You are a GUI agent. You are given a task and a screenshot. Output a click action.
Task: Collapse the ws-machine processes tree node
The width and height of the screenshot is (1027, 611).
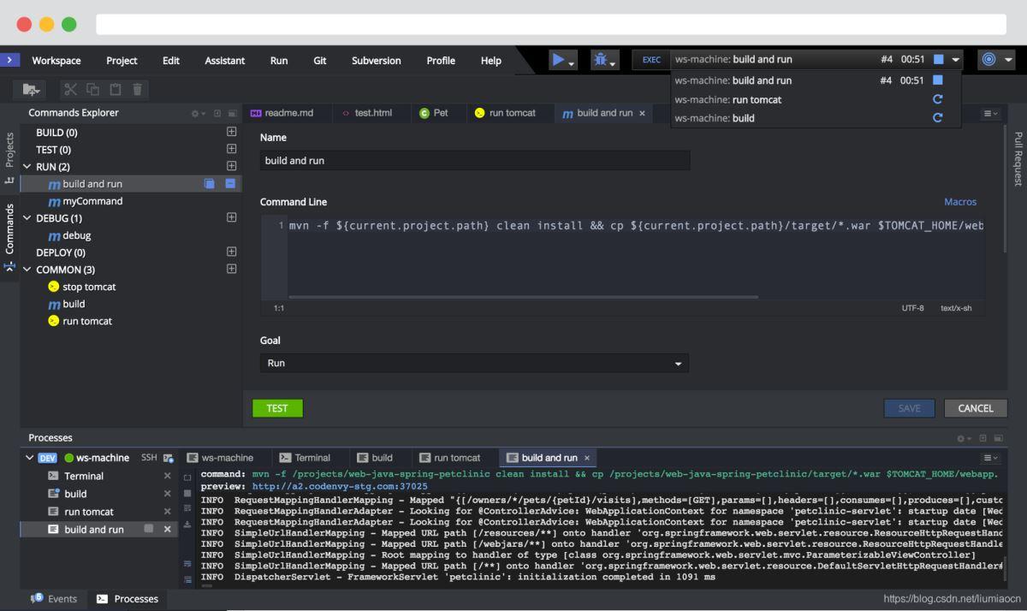click(30, 458)
